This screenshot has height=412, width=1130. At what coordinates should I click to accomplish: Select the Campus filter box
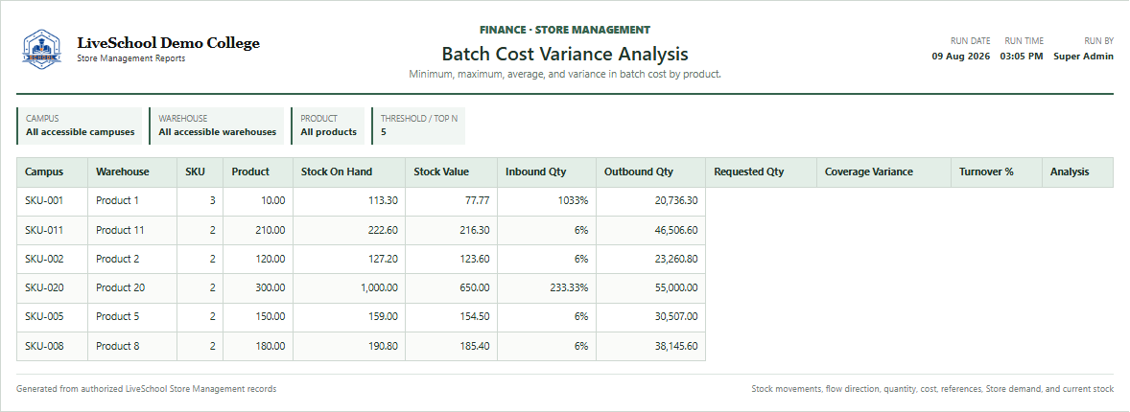pos(80,126)
